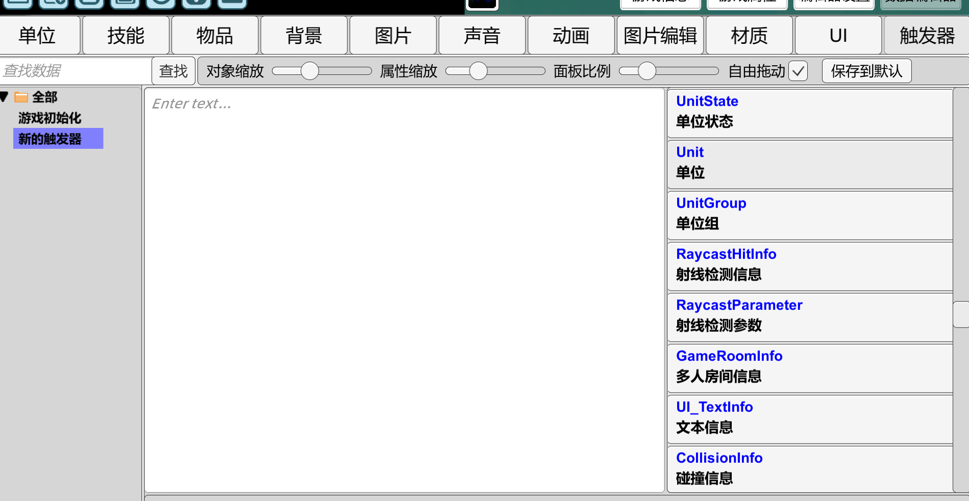Switch to the 动画 tab
The width and height of the screenshot is (969, 501).
pyautogui.click(x=571, y=36)
